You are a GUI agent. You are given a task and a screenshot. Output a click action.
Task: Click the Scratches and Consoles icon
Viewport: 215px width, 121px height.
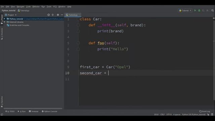click(8, 25)
